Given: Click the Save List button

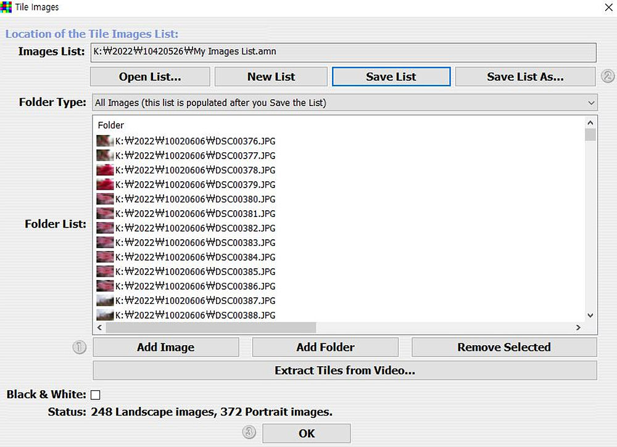Looking at the screenshot, I should pyautogui.click(x=391, y=76).
